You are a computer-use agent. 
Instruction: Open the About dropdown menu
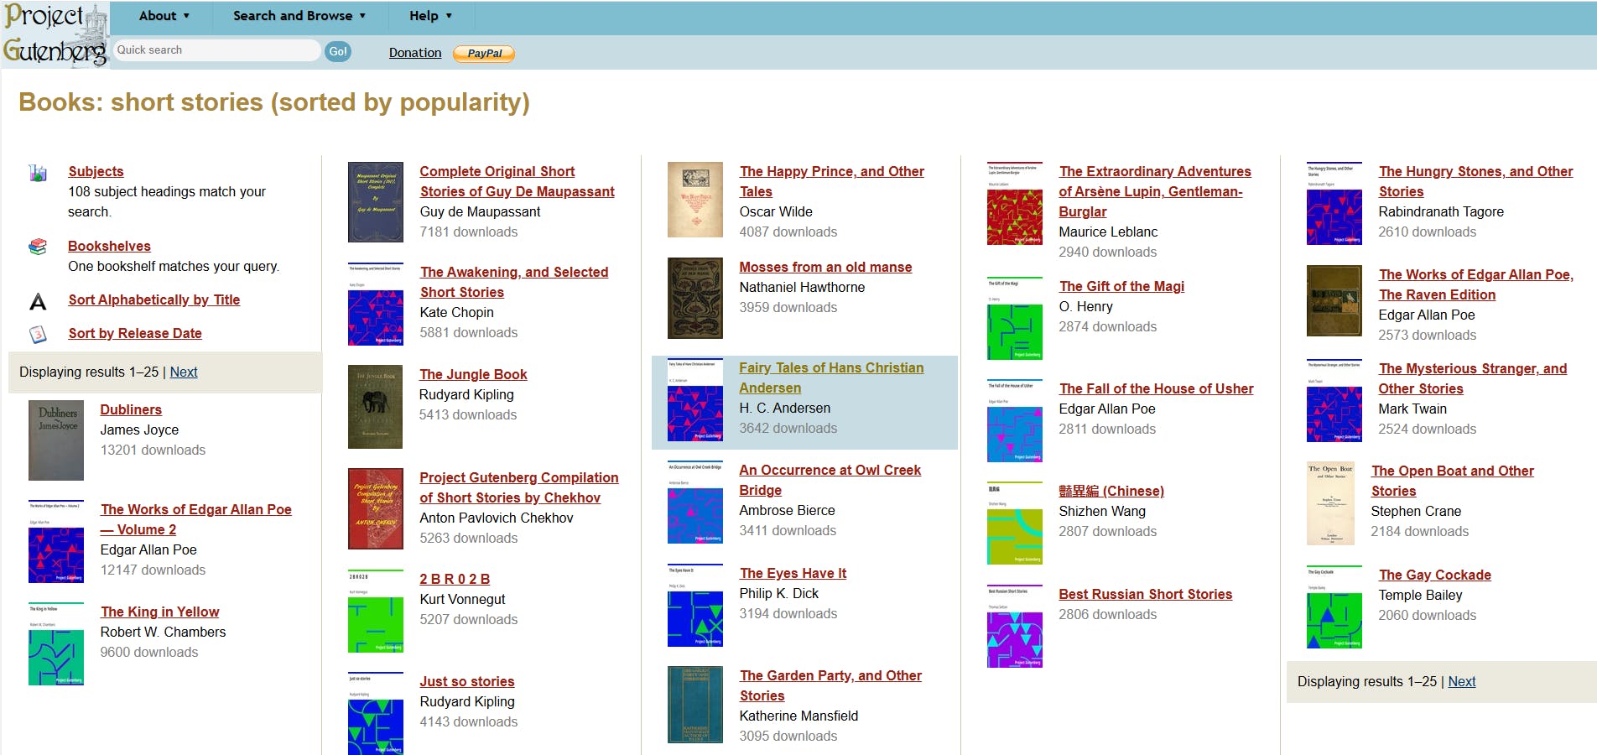(164, 16)
